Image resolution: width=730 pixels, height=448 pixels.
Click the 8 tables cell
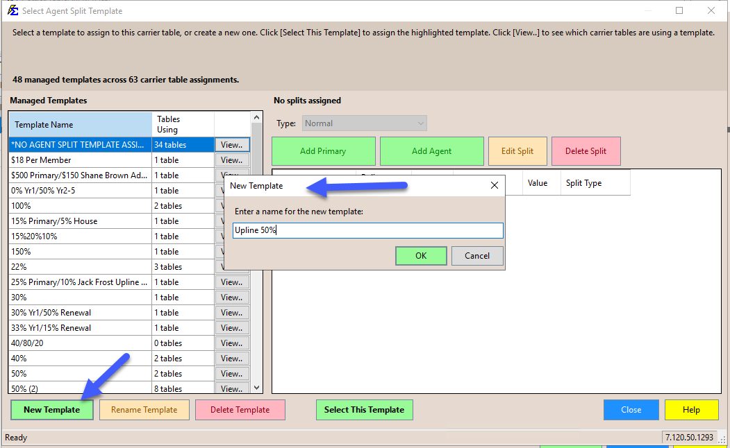point(183,388)
